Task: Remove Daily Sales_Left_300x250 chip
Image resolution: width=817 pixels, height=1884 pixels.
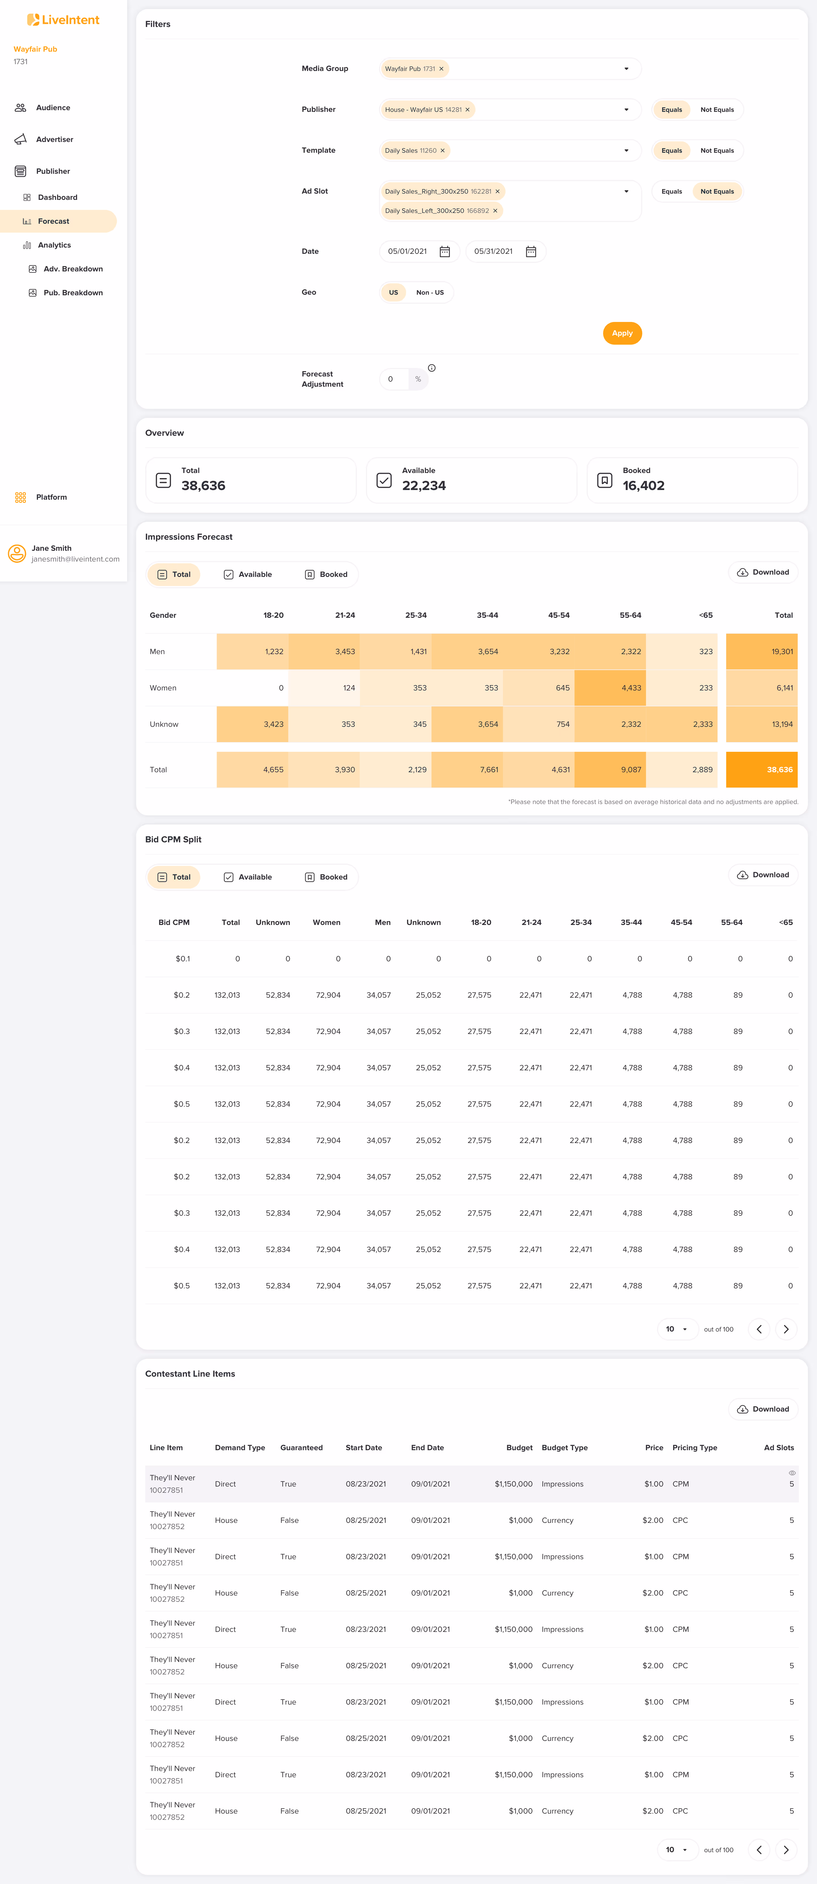Action: [x=495, y=211]
